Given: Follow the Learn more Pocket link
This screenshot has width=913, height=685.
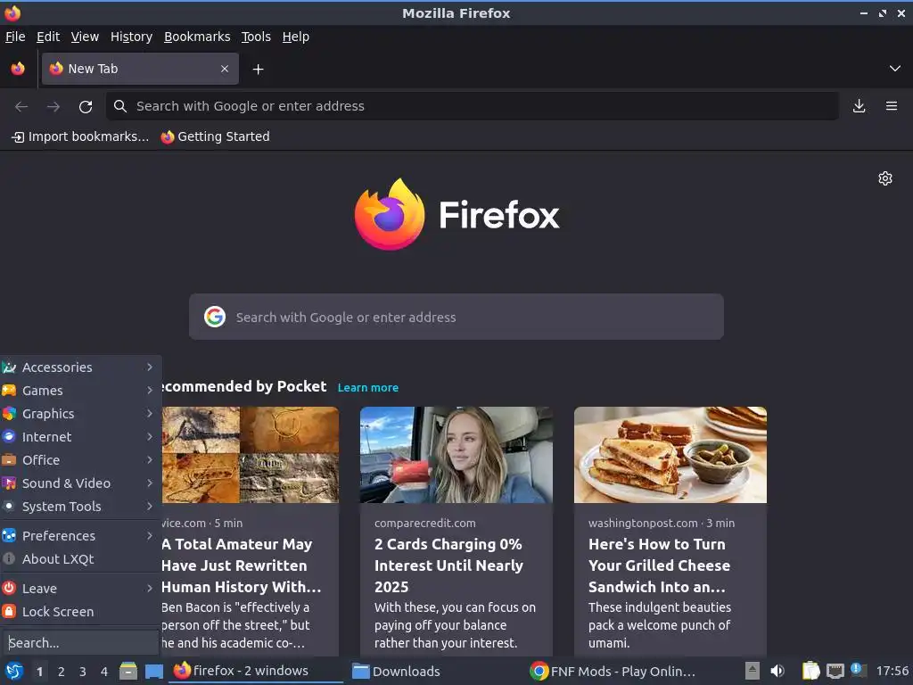Looking at the screenshot, I should tap(368, 388).
